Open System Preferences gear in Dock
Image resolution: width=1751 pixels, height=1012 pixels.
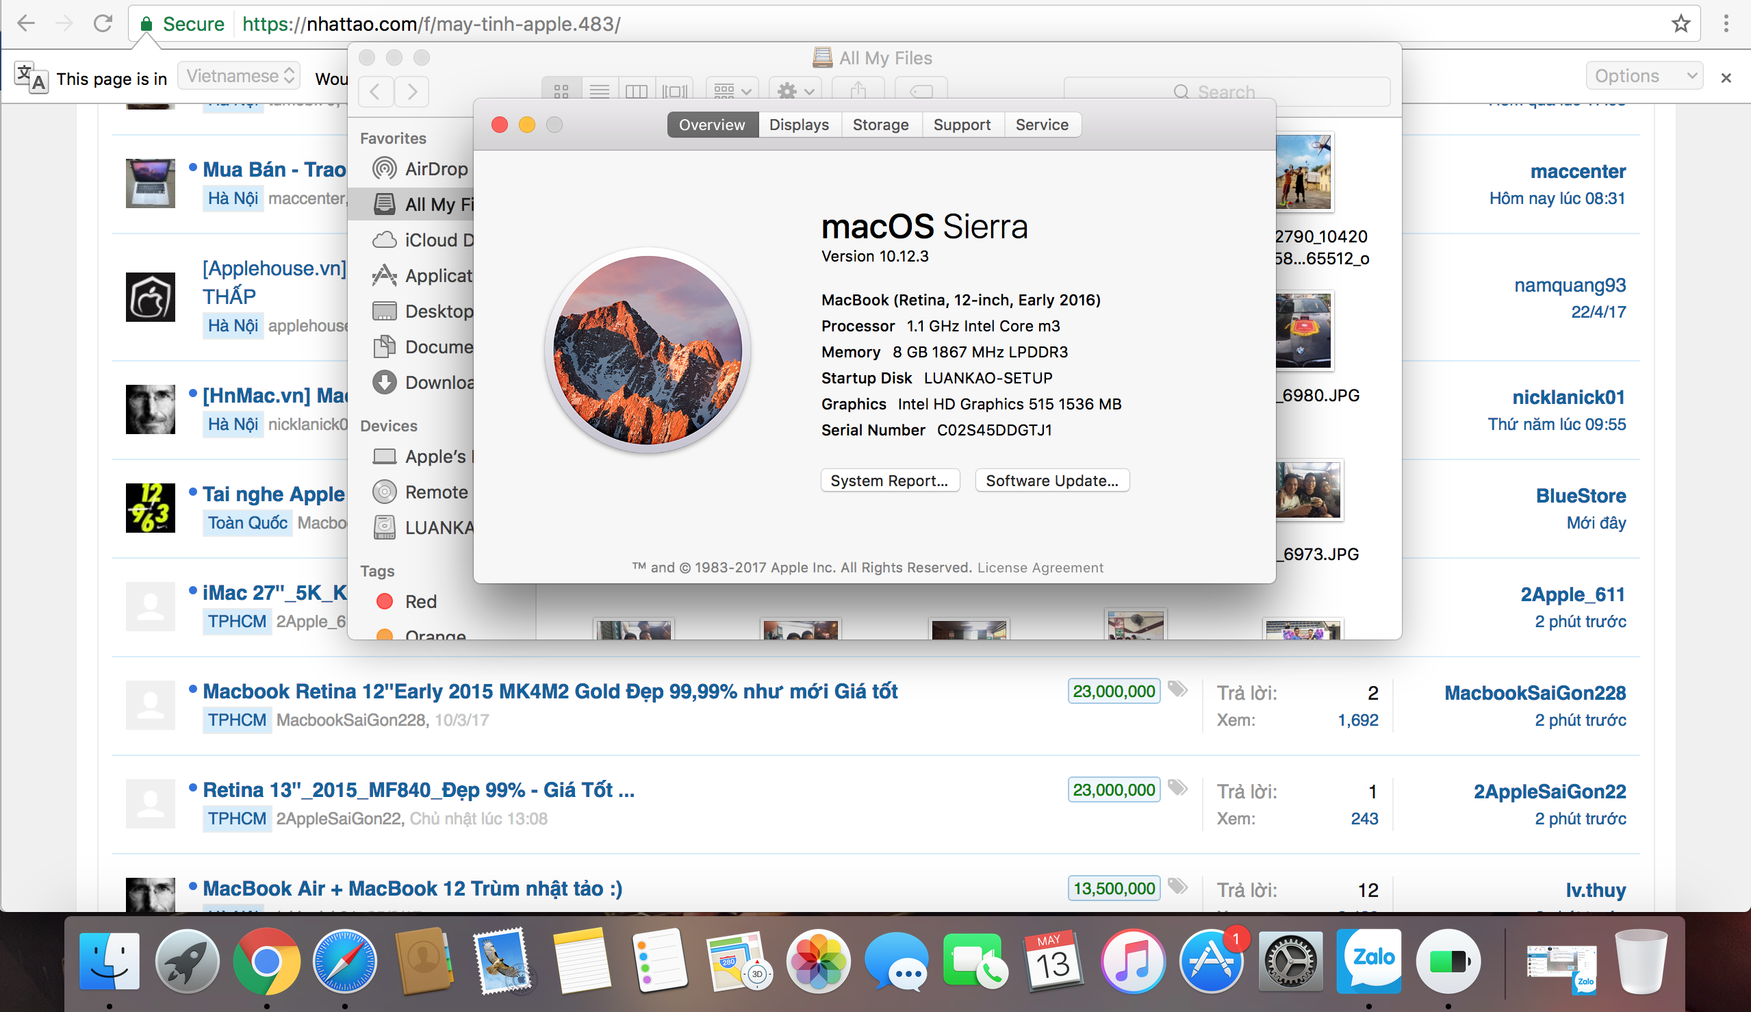click(x=1290, y=961)
